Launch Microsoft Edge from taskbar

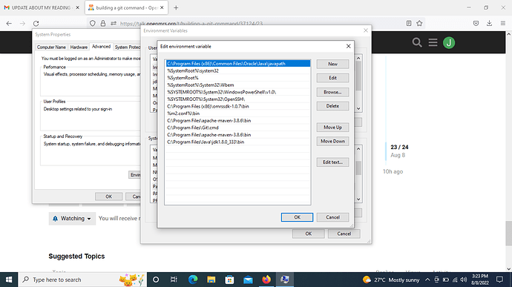point(193,280)
